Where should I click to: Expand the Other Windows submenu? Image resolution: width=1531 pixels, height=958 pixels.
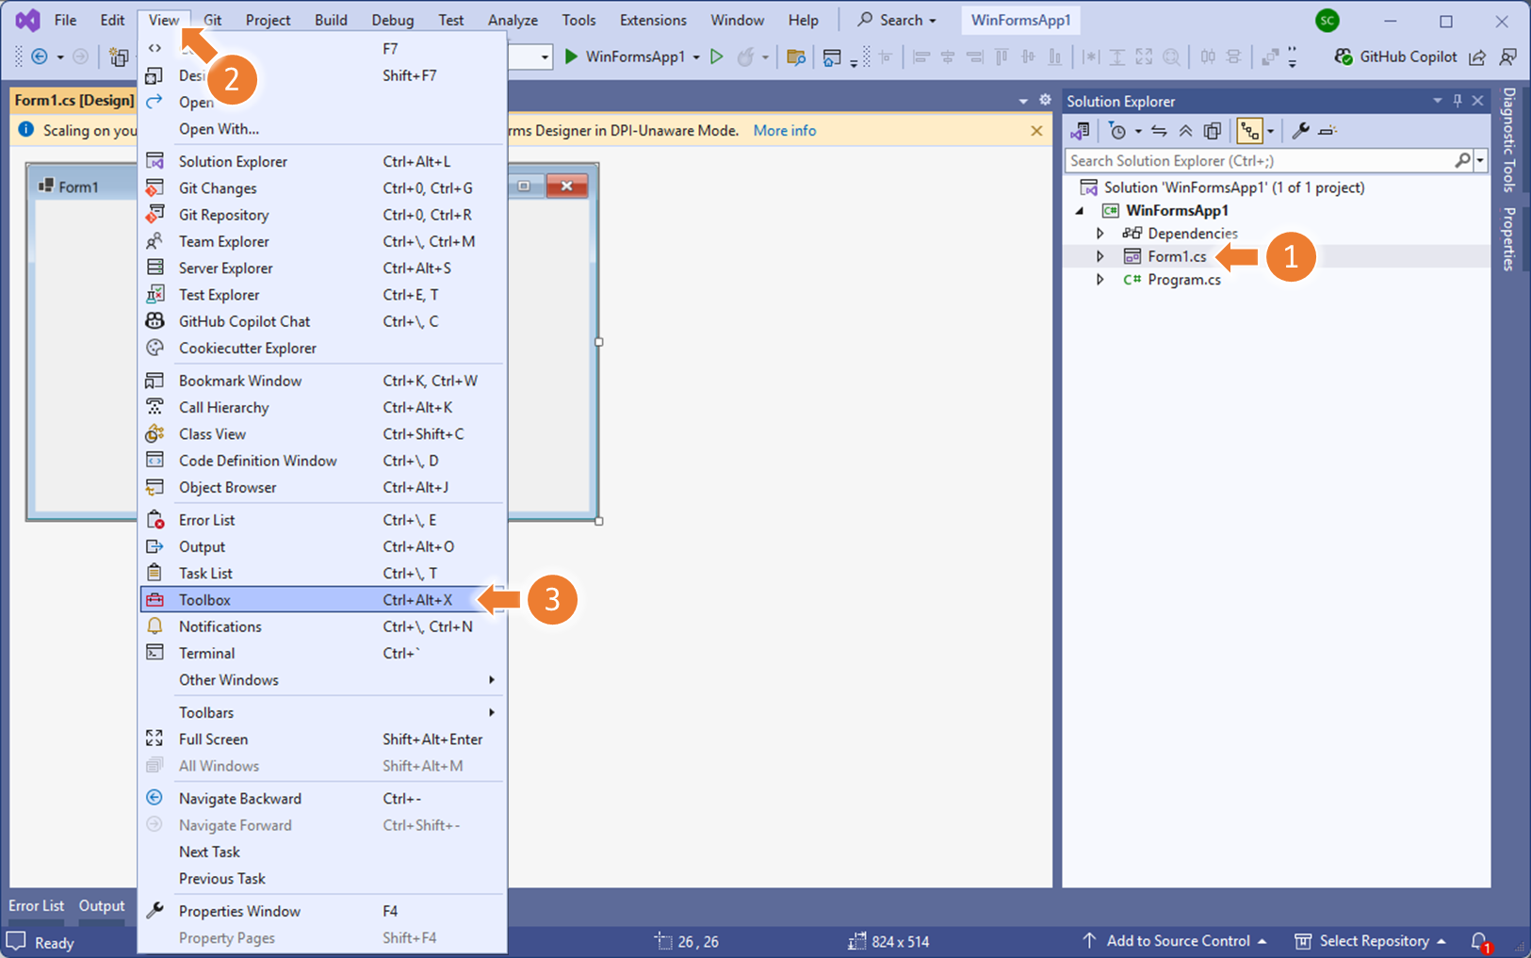click(322, 680)
